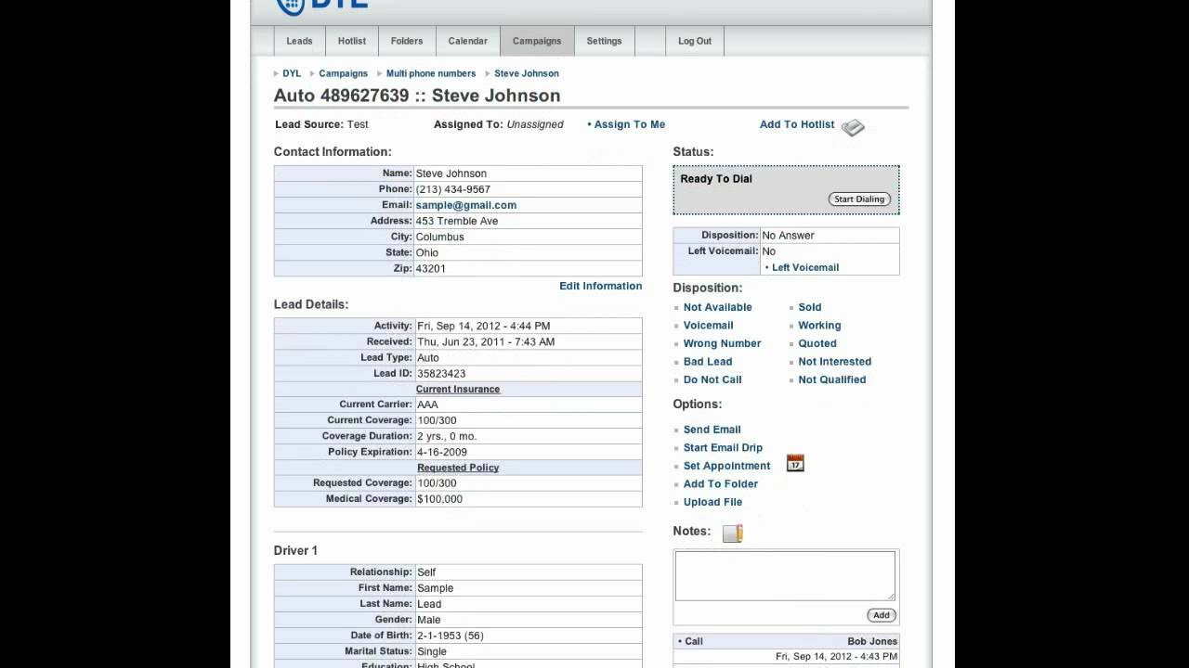Open the Settings tab
Viewport: 1189px width, 668px height.
point(604,41)
